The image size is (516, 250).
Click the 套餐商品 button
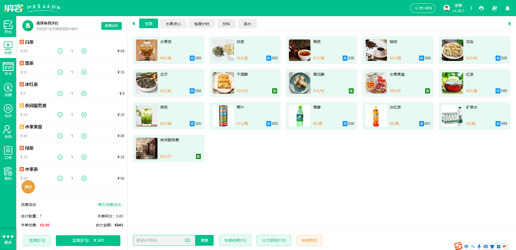(x=309, y=240)
